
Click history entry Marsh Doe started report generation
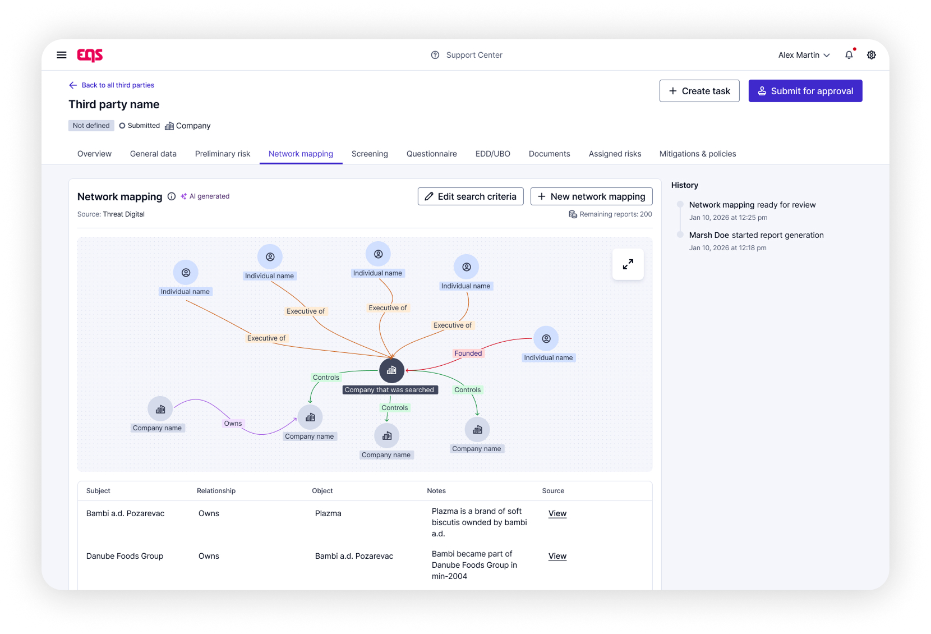(757, 235)
